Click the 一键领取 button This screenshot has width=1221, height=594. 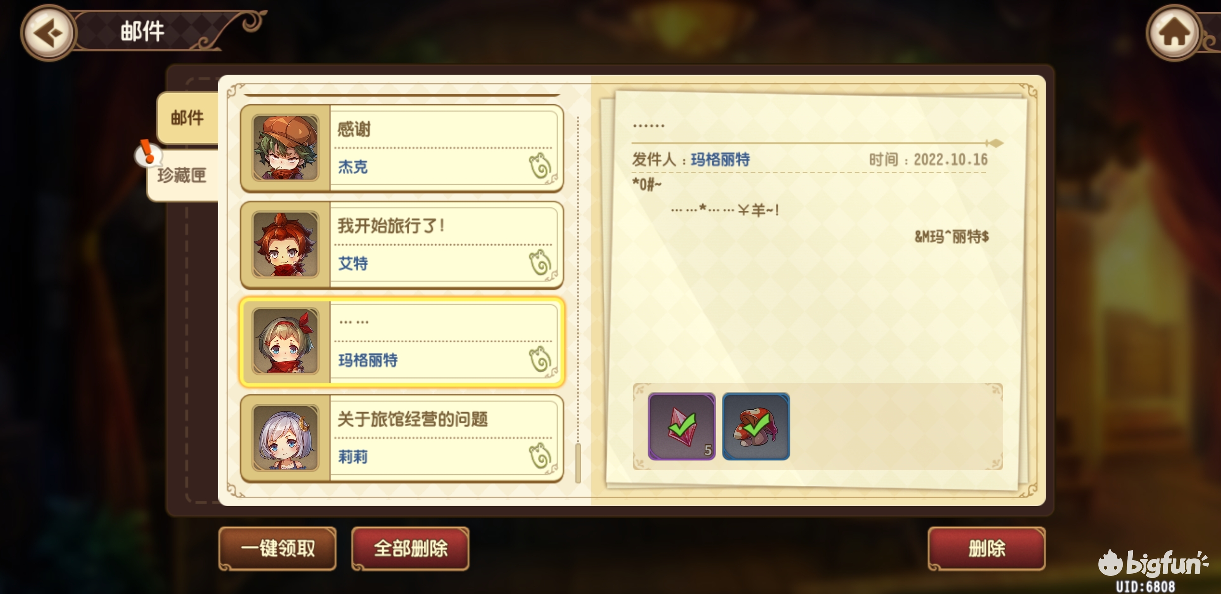(278, 549)
